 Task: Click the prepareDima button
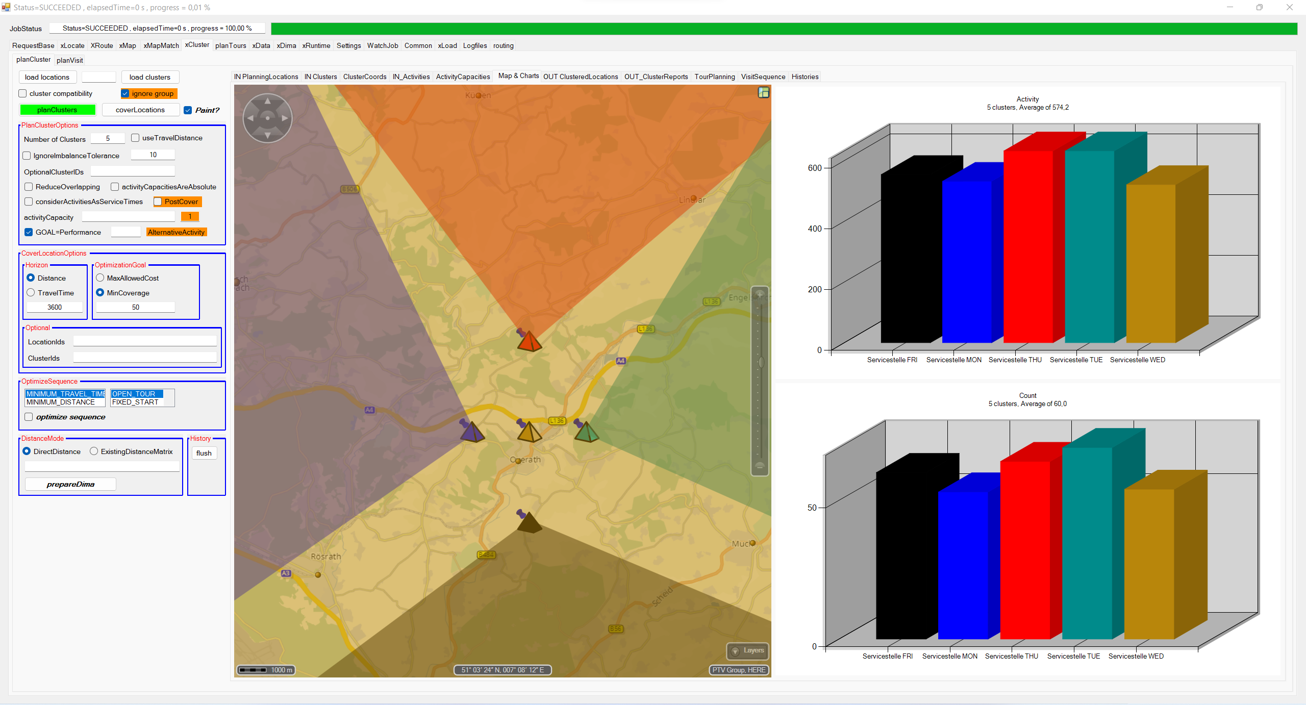point(70,484)
